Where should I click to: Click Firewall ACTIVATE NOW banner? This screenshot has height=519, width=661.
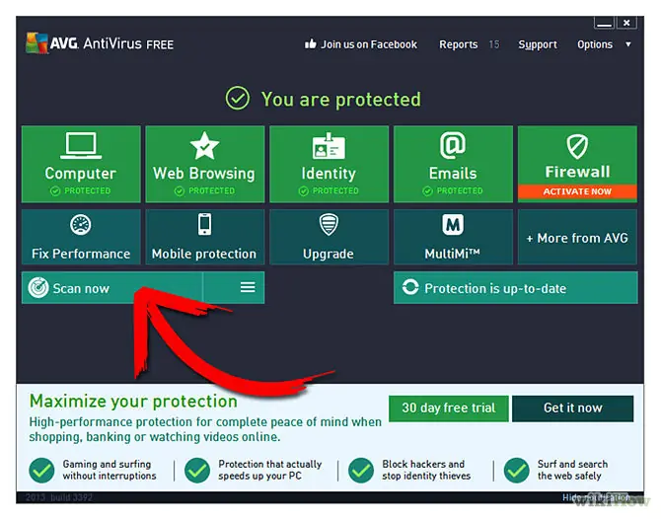click(x=577, y=191)
